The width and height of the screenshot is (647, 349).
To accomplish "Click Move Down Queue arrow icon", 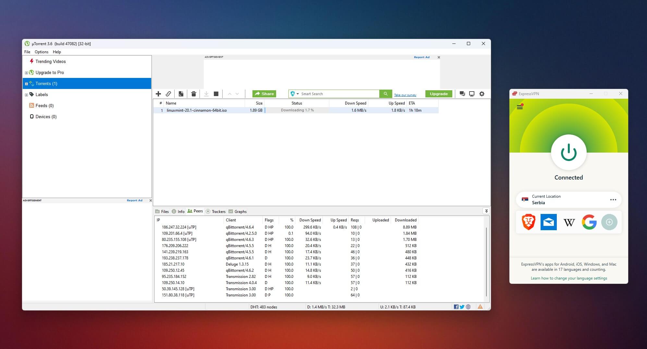I will click(237, 94).
